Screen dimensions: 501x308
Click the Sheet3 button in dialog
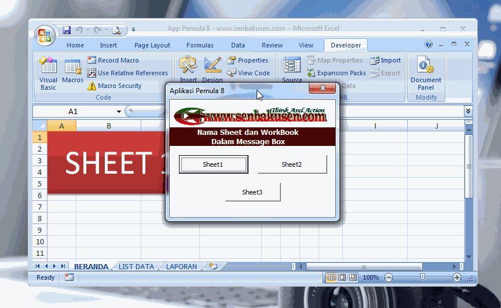coord(253,192)
